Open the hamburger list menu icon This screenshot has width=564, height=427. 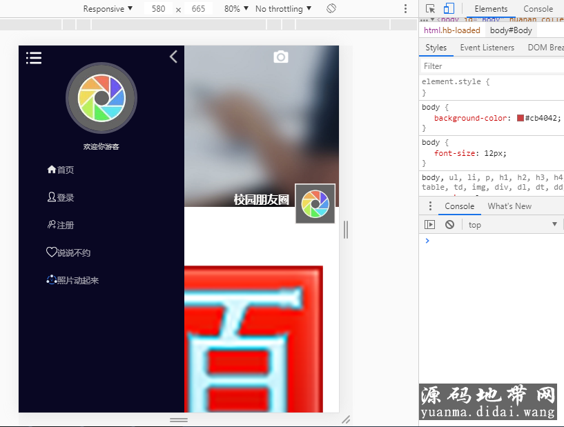[x=34, y=58]
